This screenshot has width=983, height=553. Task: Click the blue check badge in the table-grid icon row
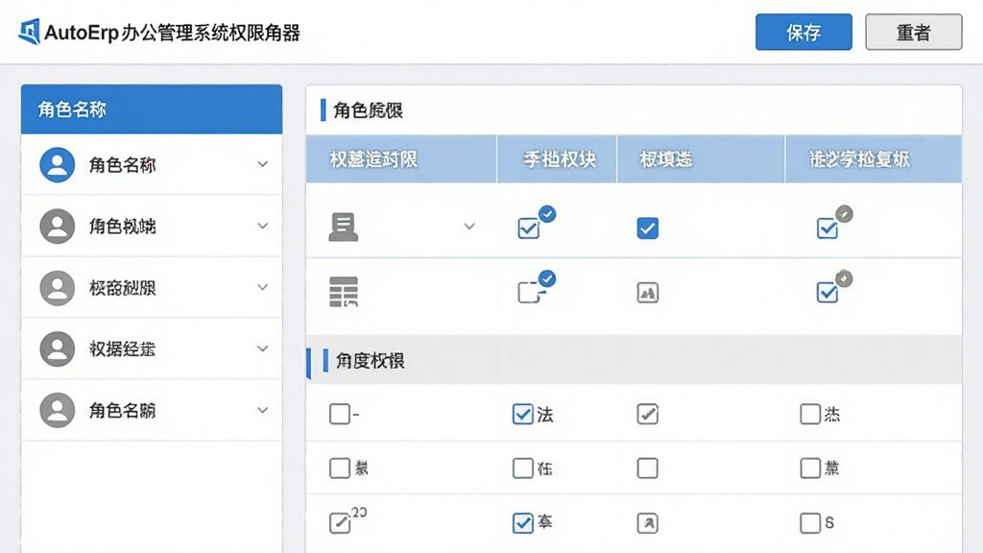tap(547, 278)
